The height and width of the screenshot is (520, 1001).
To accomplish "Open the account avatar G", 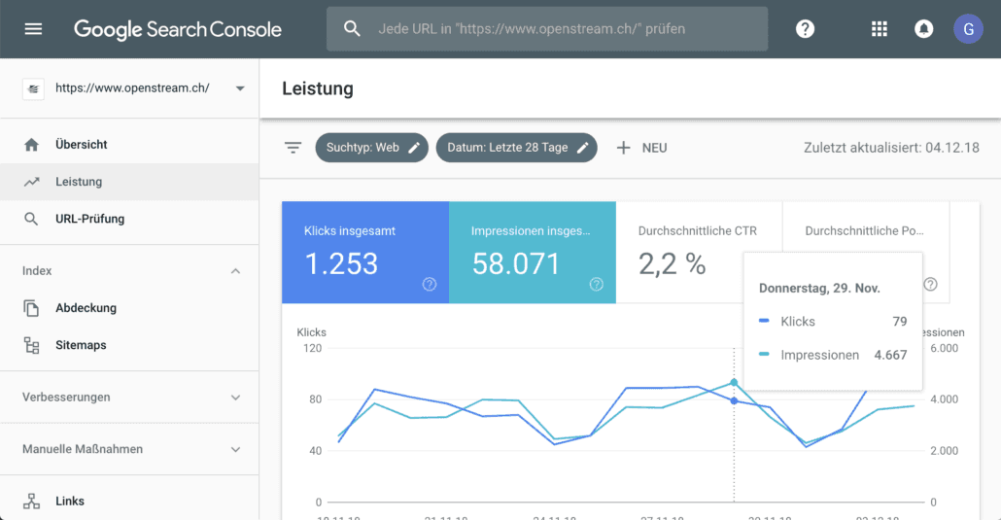I will (967, 29).
